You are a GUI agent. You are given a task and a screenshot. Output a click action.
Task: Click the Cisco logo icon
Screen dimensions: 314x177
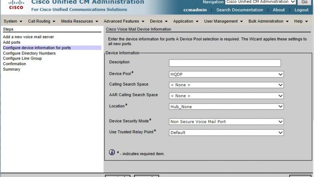[x=16, y=5]
